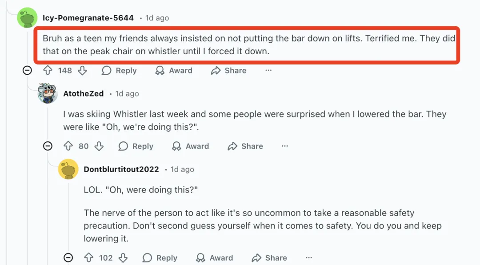Downvote AtotheZed's comment
The height and width of the screenshot is (265, 480).
click(x=99, y=146)
